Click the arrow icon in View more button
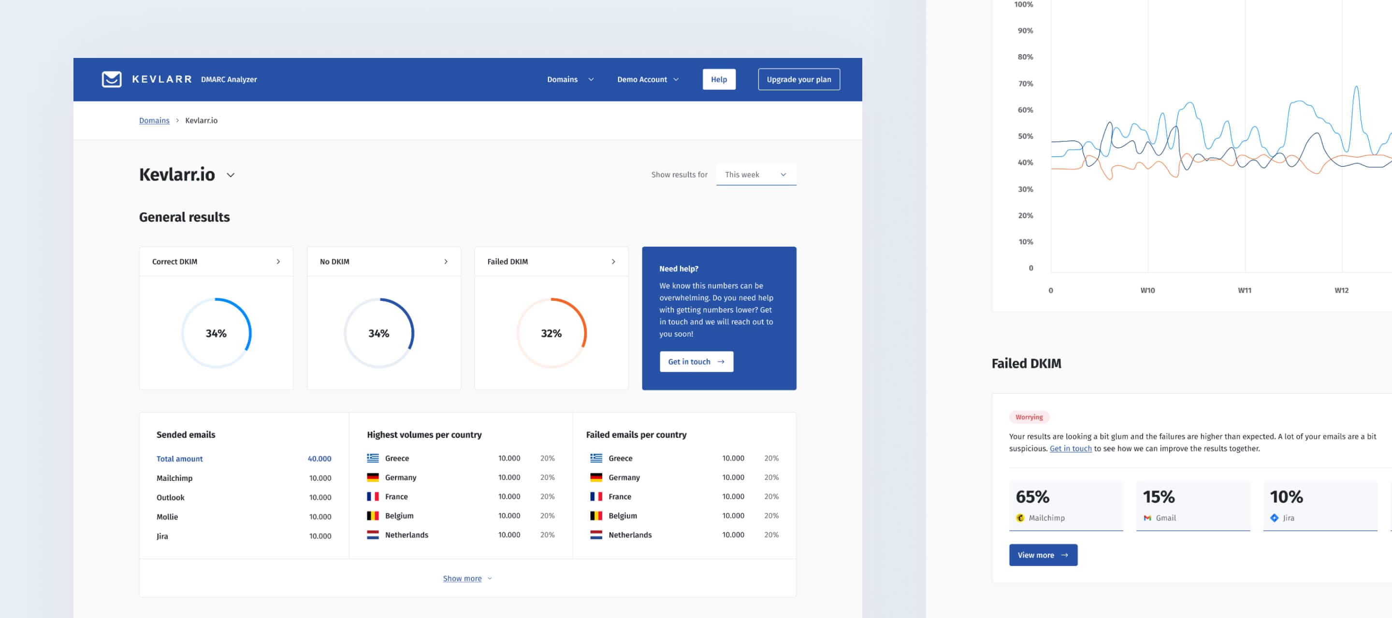The width and height of the screenshot is (1392, 618). 1064,555
